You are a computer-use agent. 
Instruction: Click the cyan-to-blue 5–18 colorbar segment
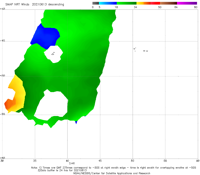coord(108,3)
